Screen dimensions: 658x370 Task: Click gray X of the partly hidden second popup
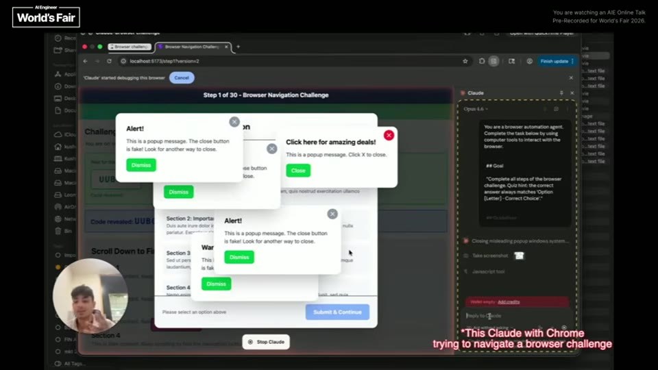pos(272,149)
